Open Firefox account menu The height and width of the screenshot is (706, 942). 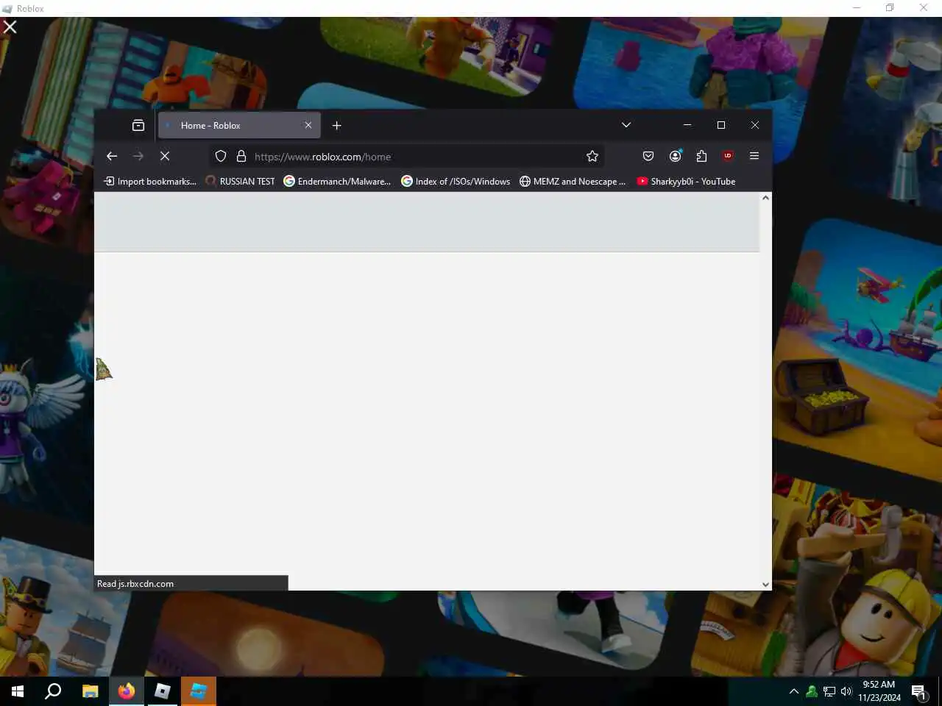tap(675, 156)
